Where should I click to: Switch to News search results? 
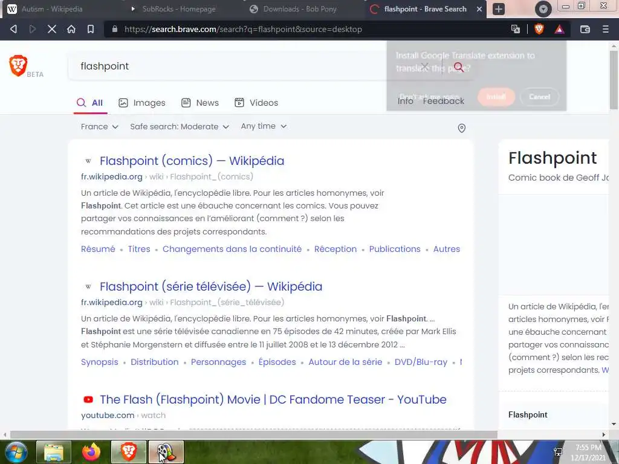[x=199, y=103]
